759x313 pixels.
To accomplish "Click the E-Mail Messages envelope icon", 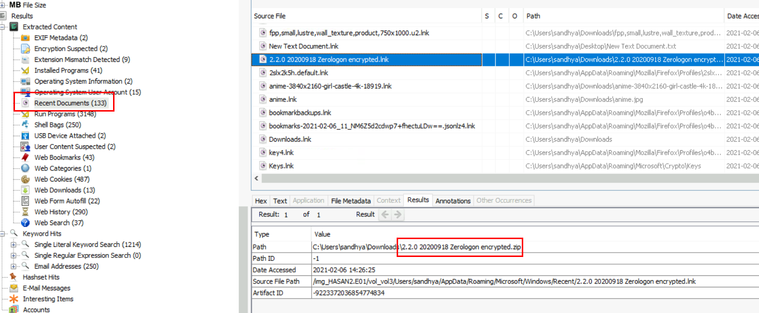I will pyautogui.click(x=14, y=288).
